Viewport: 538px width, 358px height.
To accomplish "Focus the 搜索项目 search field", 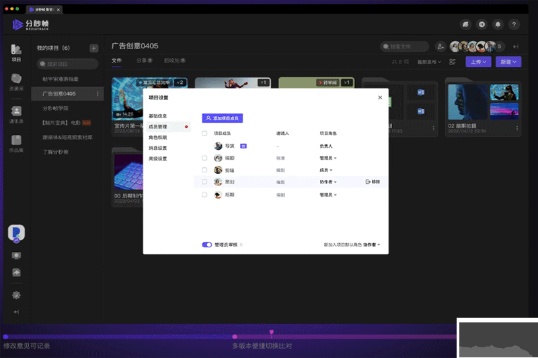I will click(68, 64).
